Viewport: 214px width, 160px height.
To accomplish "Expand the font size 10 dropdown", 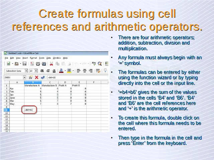I will 36,71.
